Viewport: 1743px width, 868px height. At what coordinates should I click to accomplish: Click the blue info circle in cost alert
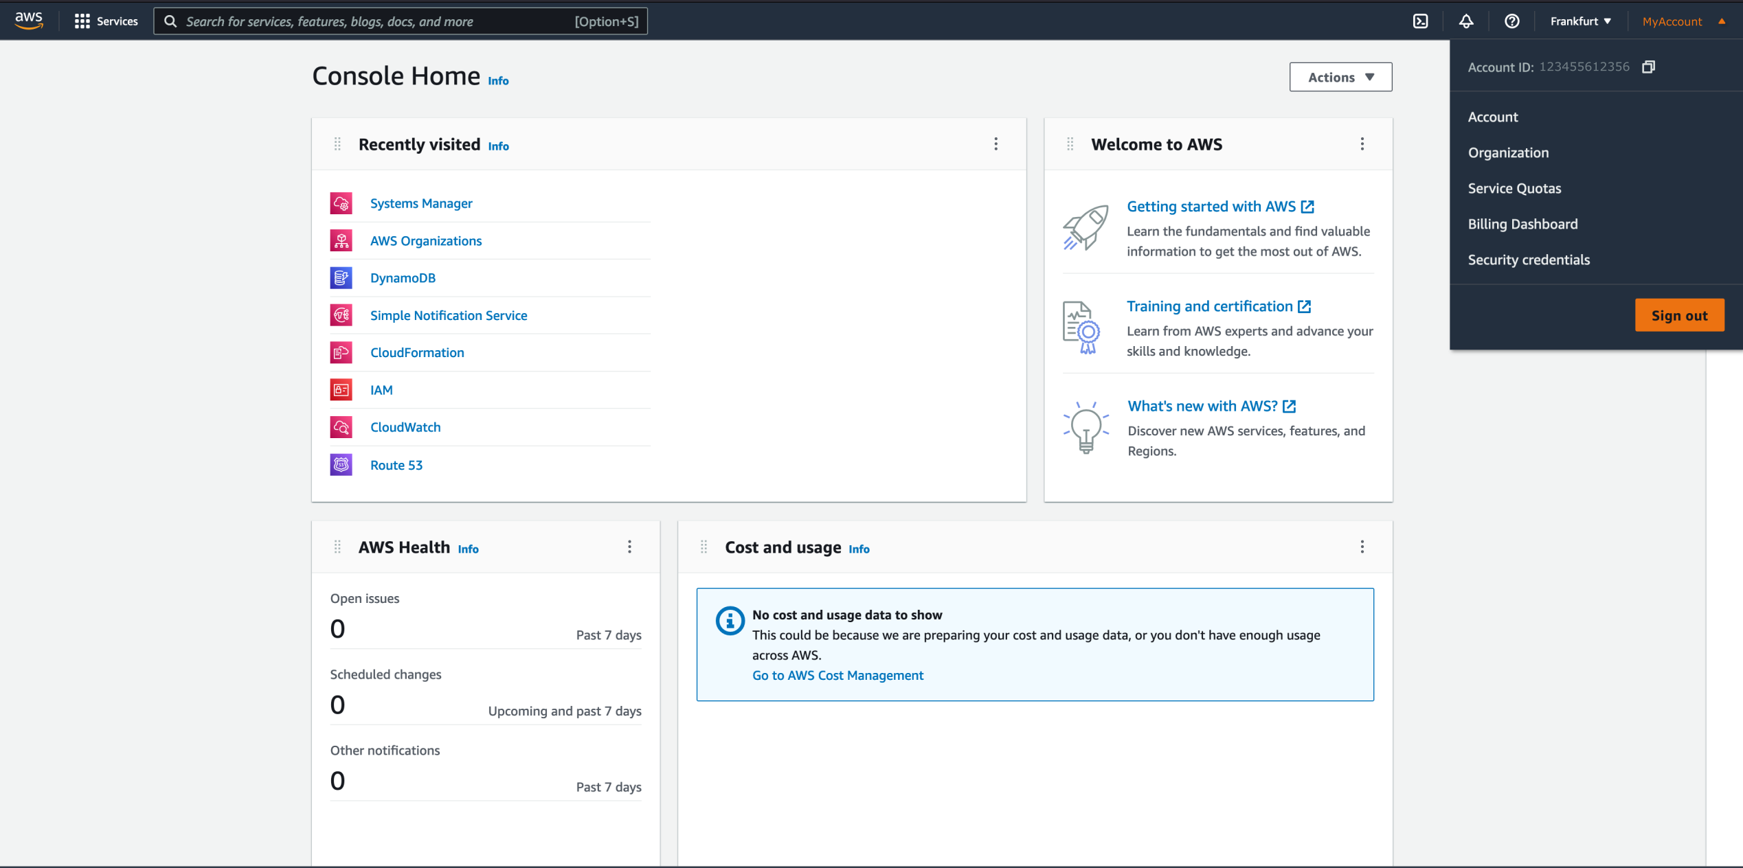730,621
